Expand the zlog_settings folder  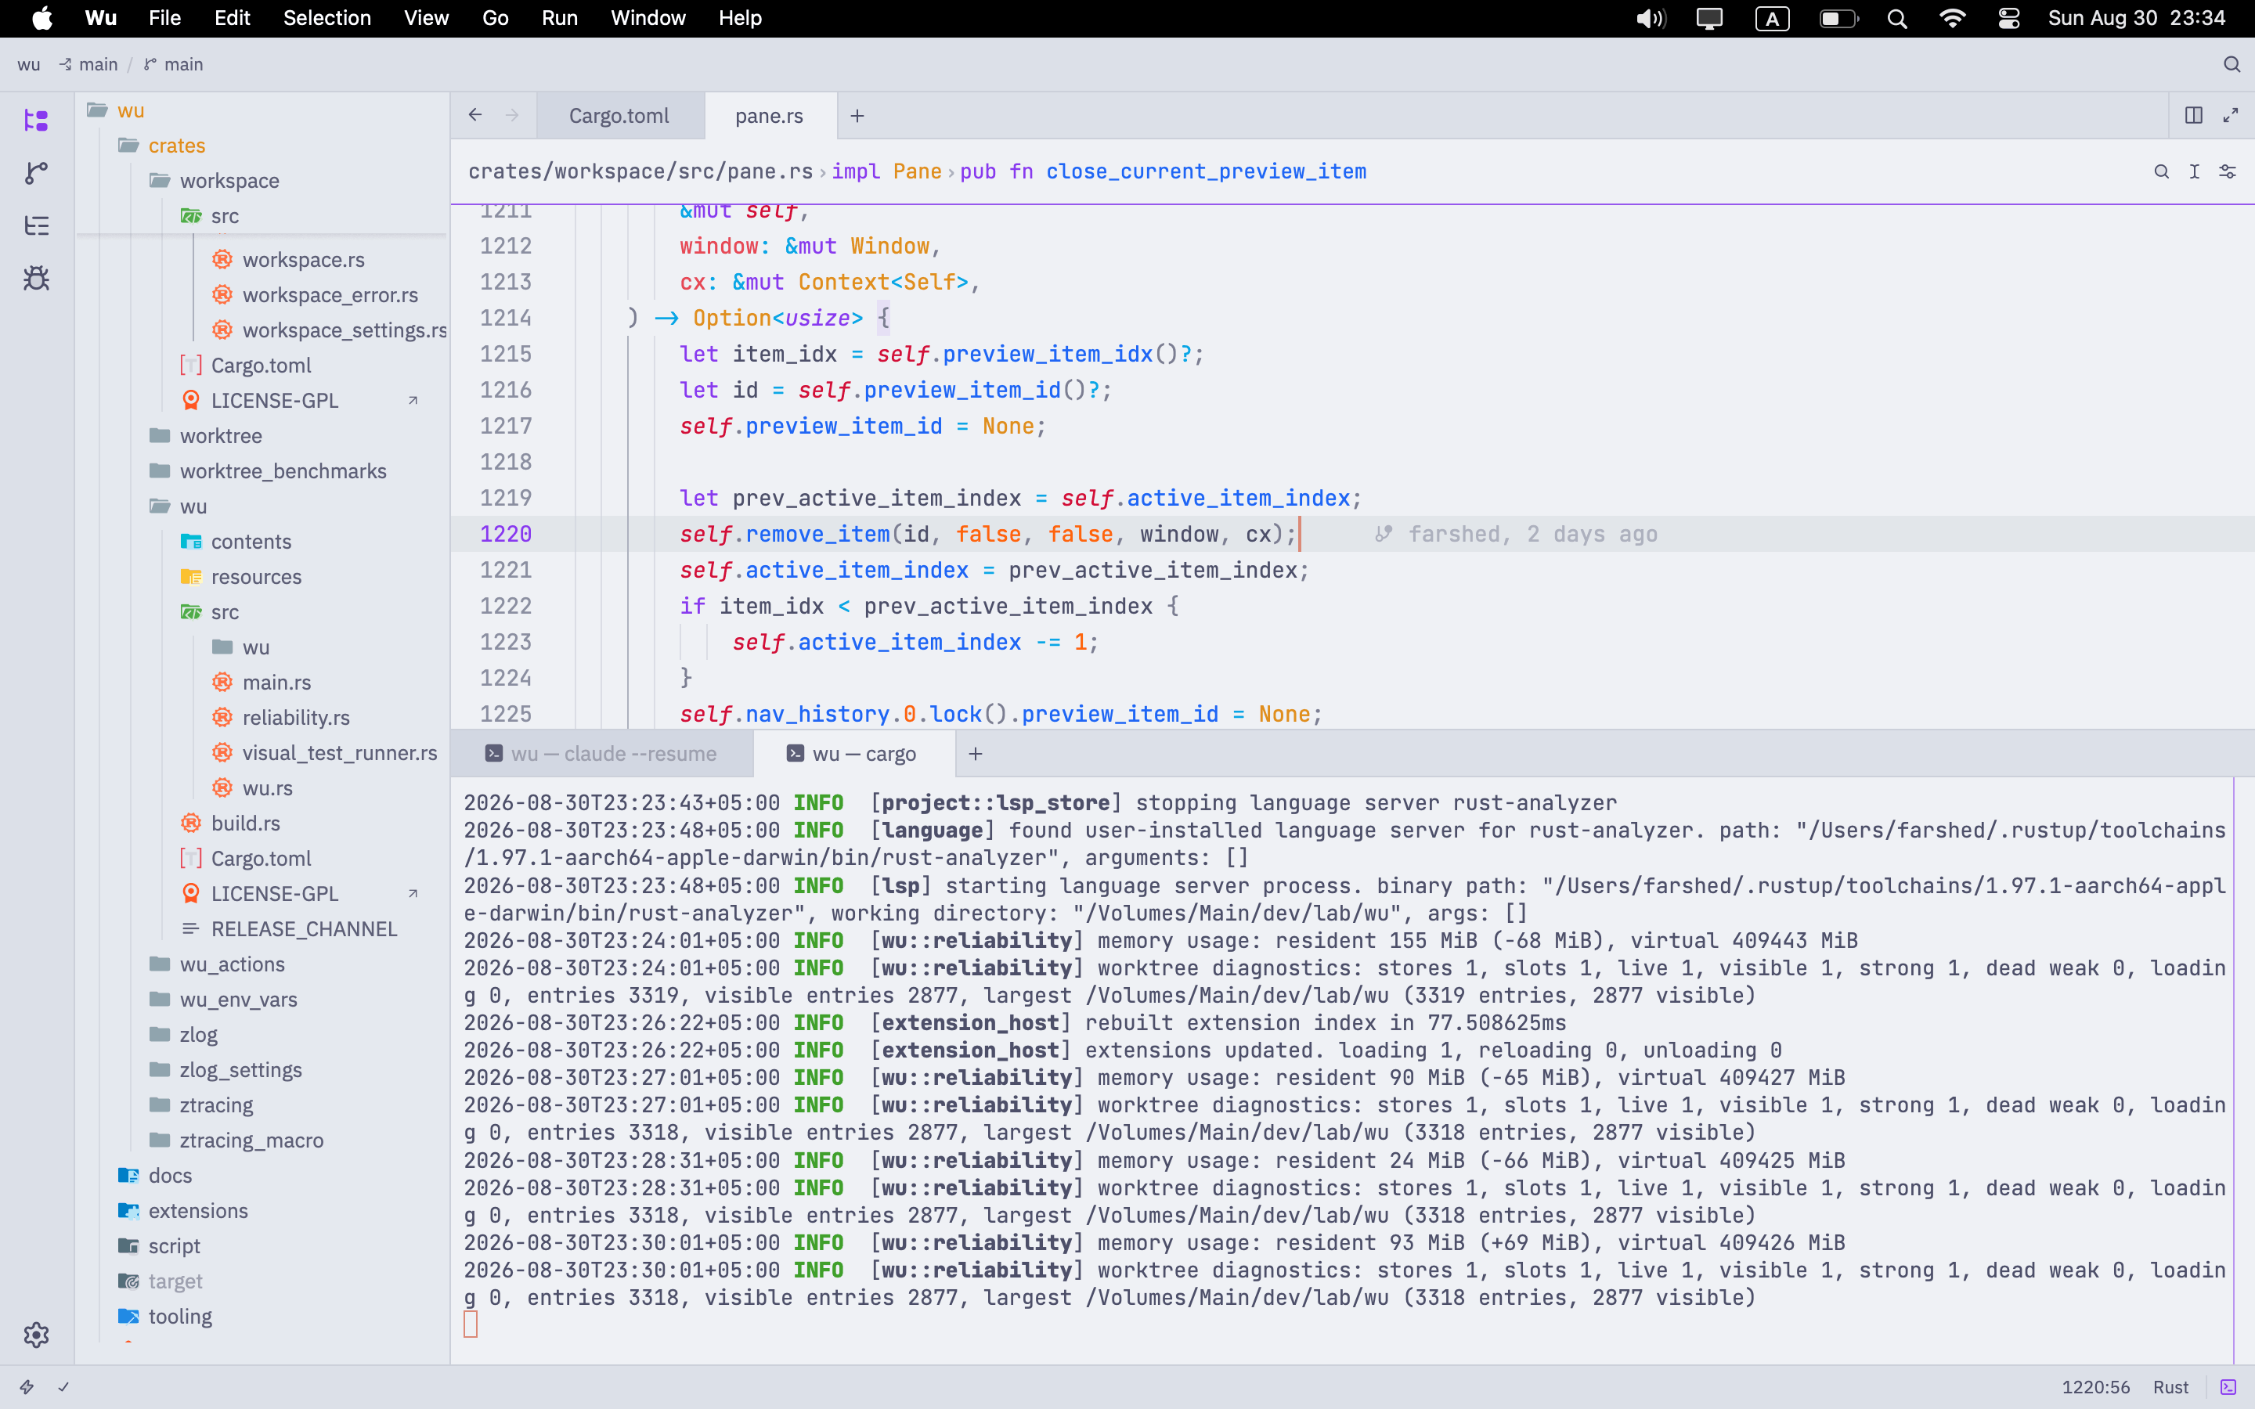(240, 1070)
